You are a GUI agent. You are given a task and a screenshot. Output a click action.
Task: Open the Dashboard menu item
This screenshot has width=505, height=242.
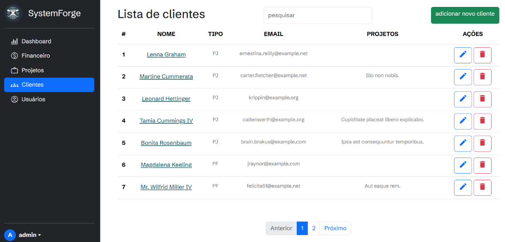click(36, 41)
